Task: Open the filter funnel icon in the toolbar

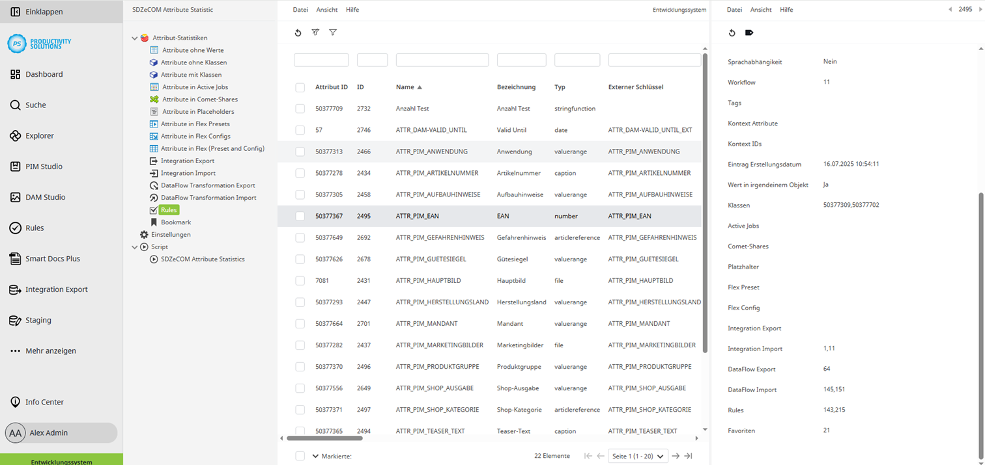Action: click(333, 33)
